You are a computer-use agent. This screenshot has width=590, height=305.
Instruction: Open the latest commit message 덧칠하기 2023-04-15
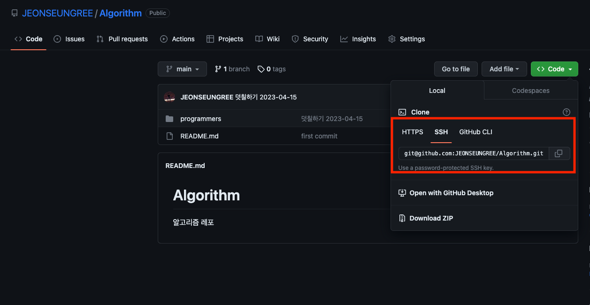coord(266,97)
